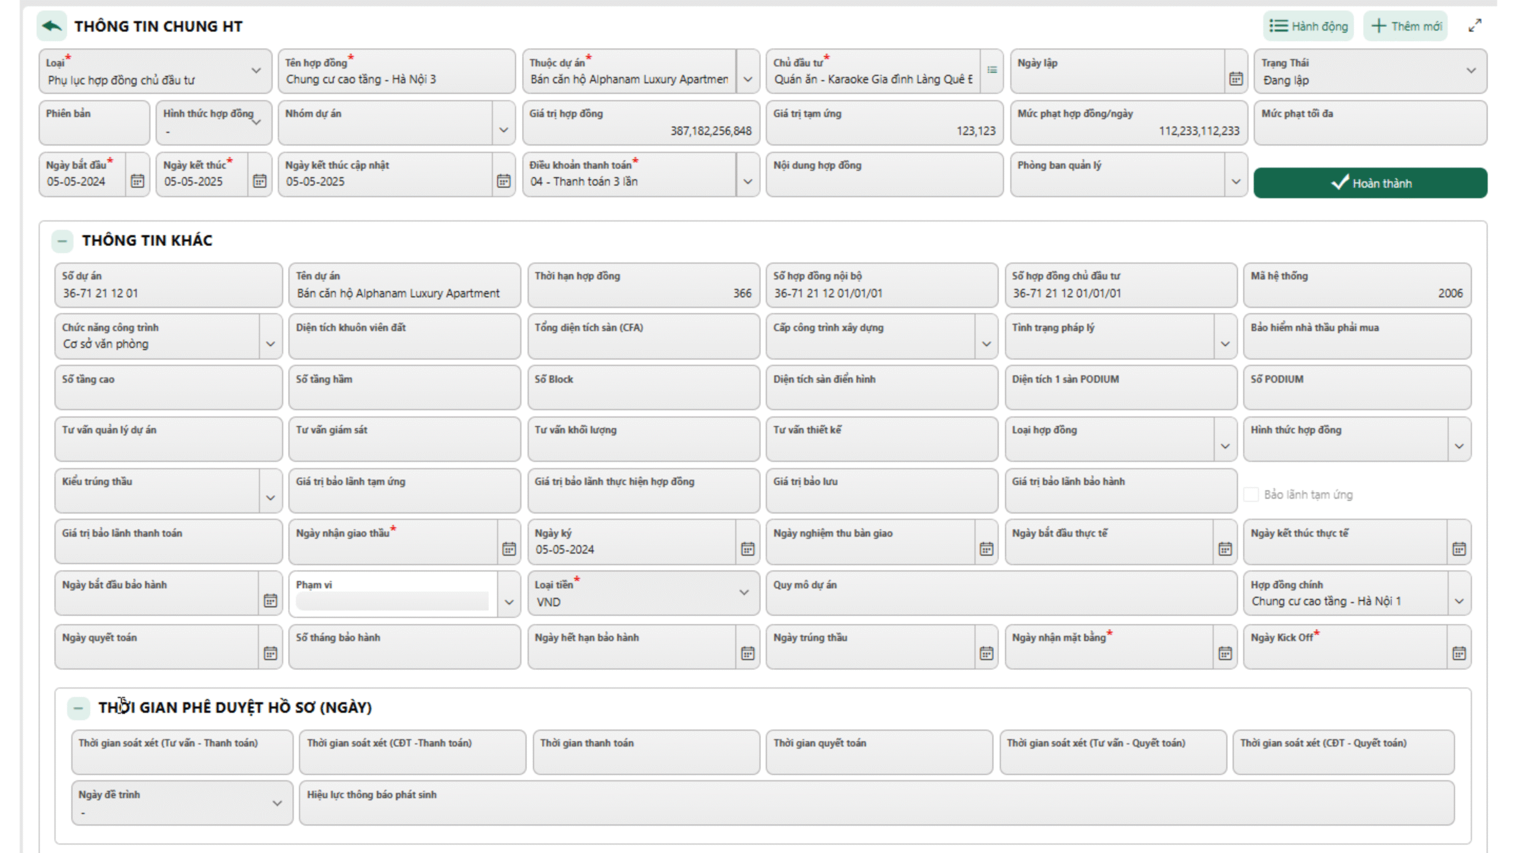Collapse Thời gian phê duyệt hồ sơ section
This screenshot has height=853, width=1517.
point(78,708)
